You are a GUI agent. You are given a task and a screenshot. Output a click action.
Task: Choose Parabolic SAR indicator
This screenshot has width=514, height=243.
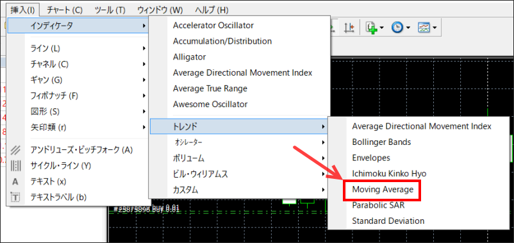[x=378, y=205]
